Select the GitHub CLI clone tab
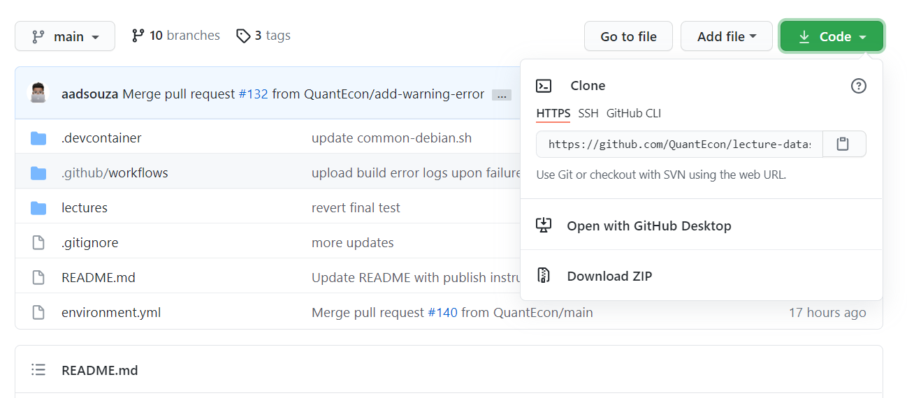 [x=634, y=113]
